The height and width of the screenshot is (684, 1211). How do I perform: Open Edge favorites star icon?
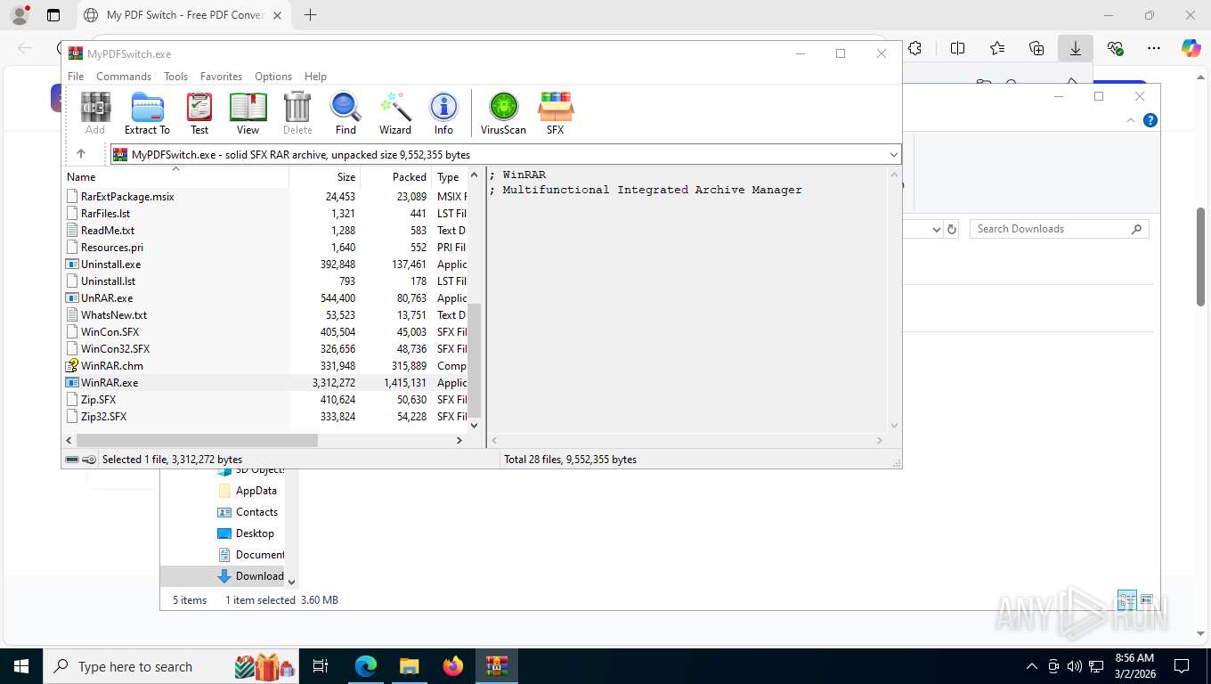click(x=997, y=48)
